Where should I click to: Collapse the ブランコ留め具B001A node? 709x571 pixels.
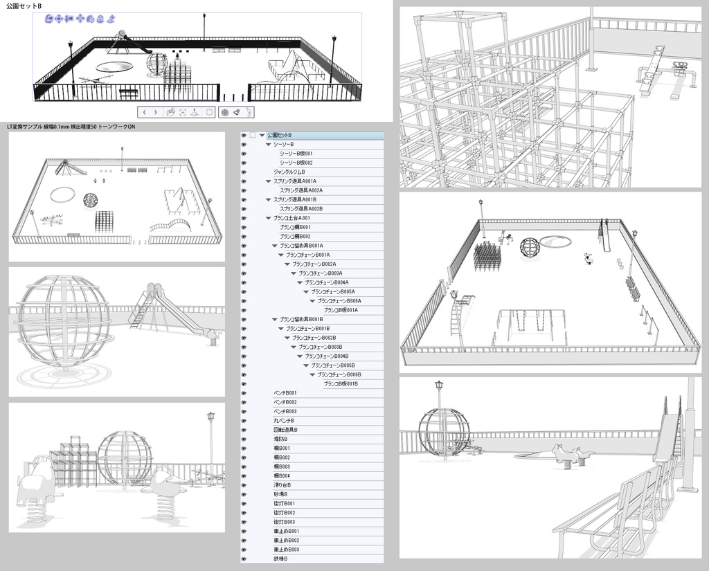point(274,246)
